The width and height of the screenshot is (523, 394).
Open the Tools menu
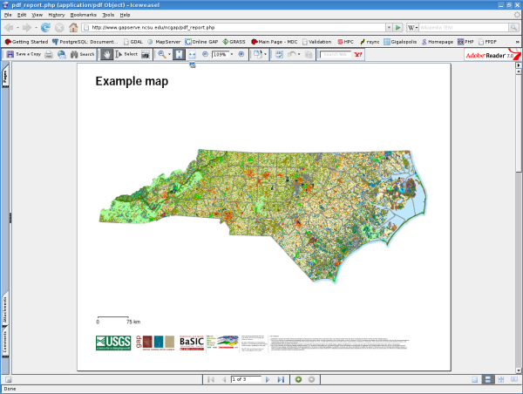coord(108,15)
